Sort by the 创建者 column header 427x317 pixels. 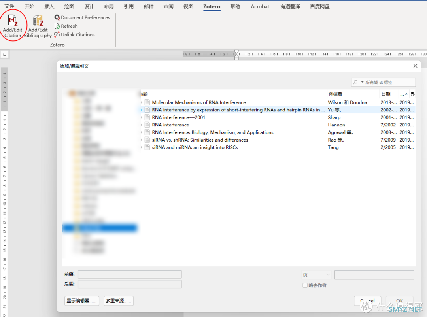pos(353,94)
